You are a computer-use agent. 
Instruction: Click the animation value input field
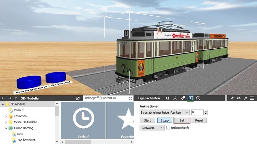[x=197, y=112]
